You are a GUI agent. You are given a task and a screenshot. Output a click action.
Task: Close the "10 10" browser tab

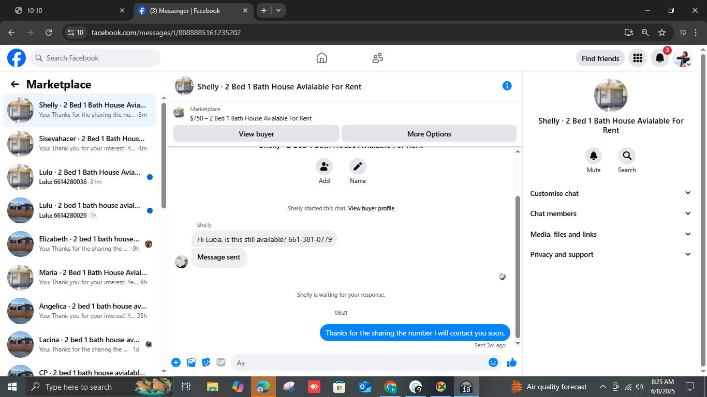(122, 10)
